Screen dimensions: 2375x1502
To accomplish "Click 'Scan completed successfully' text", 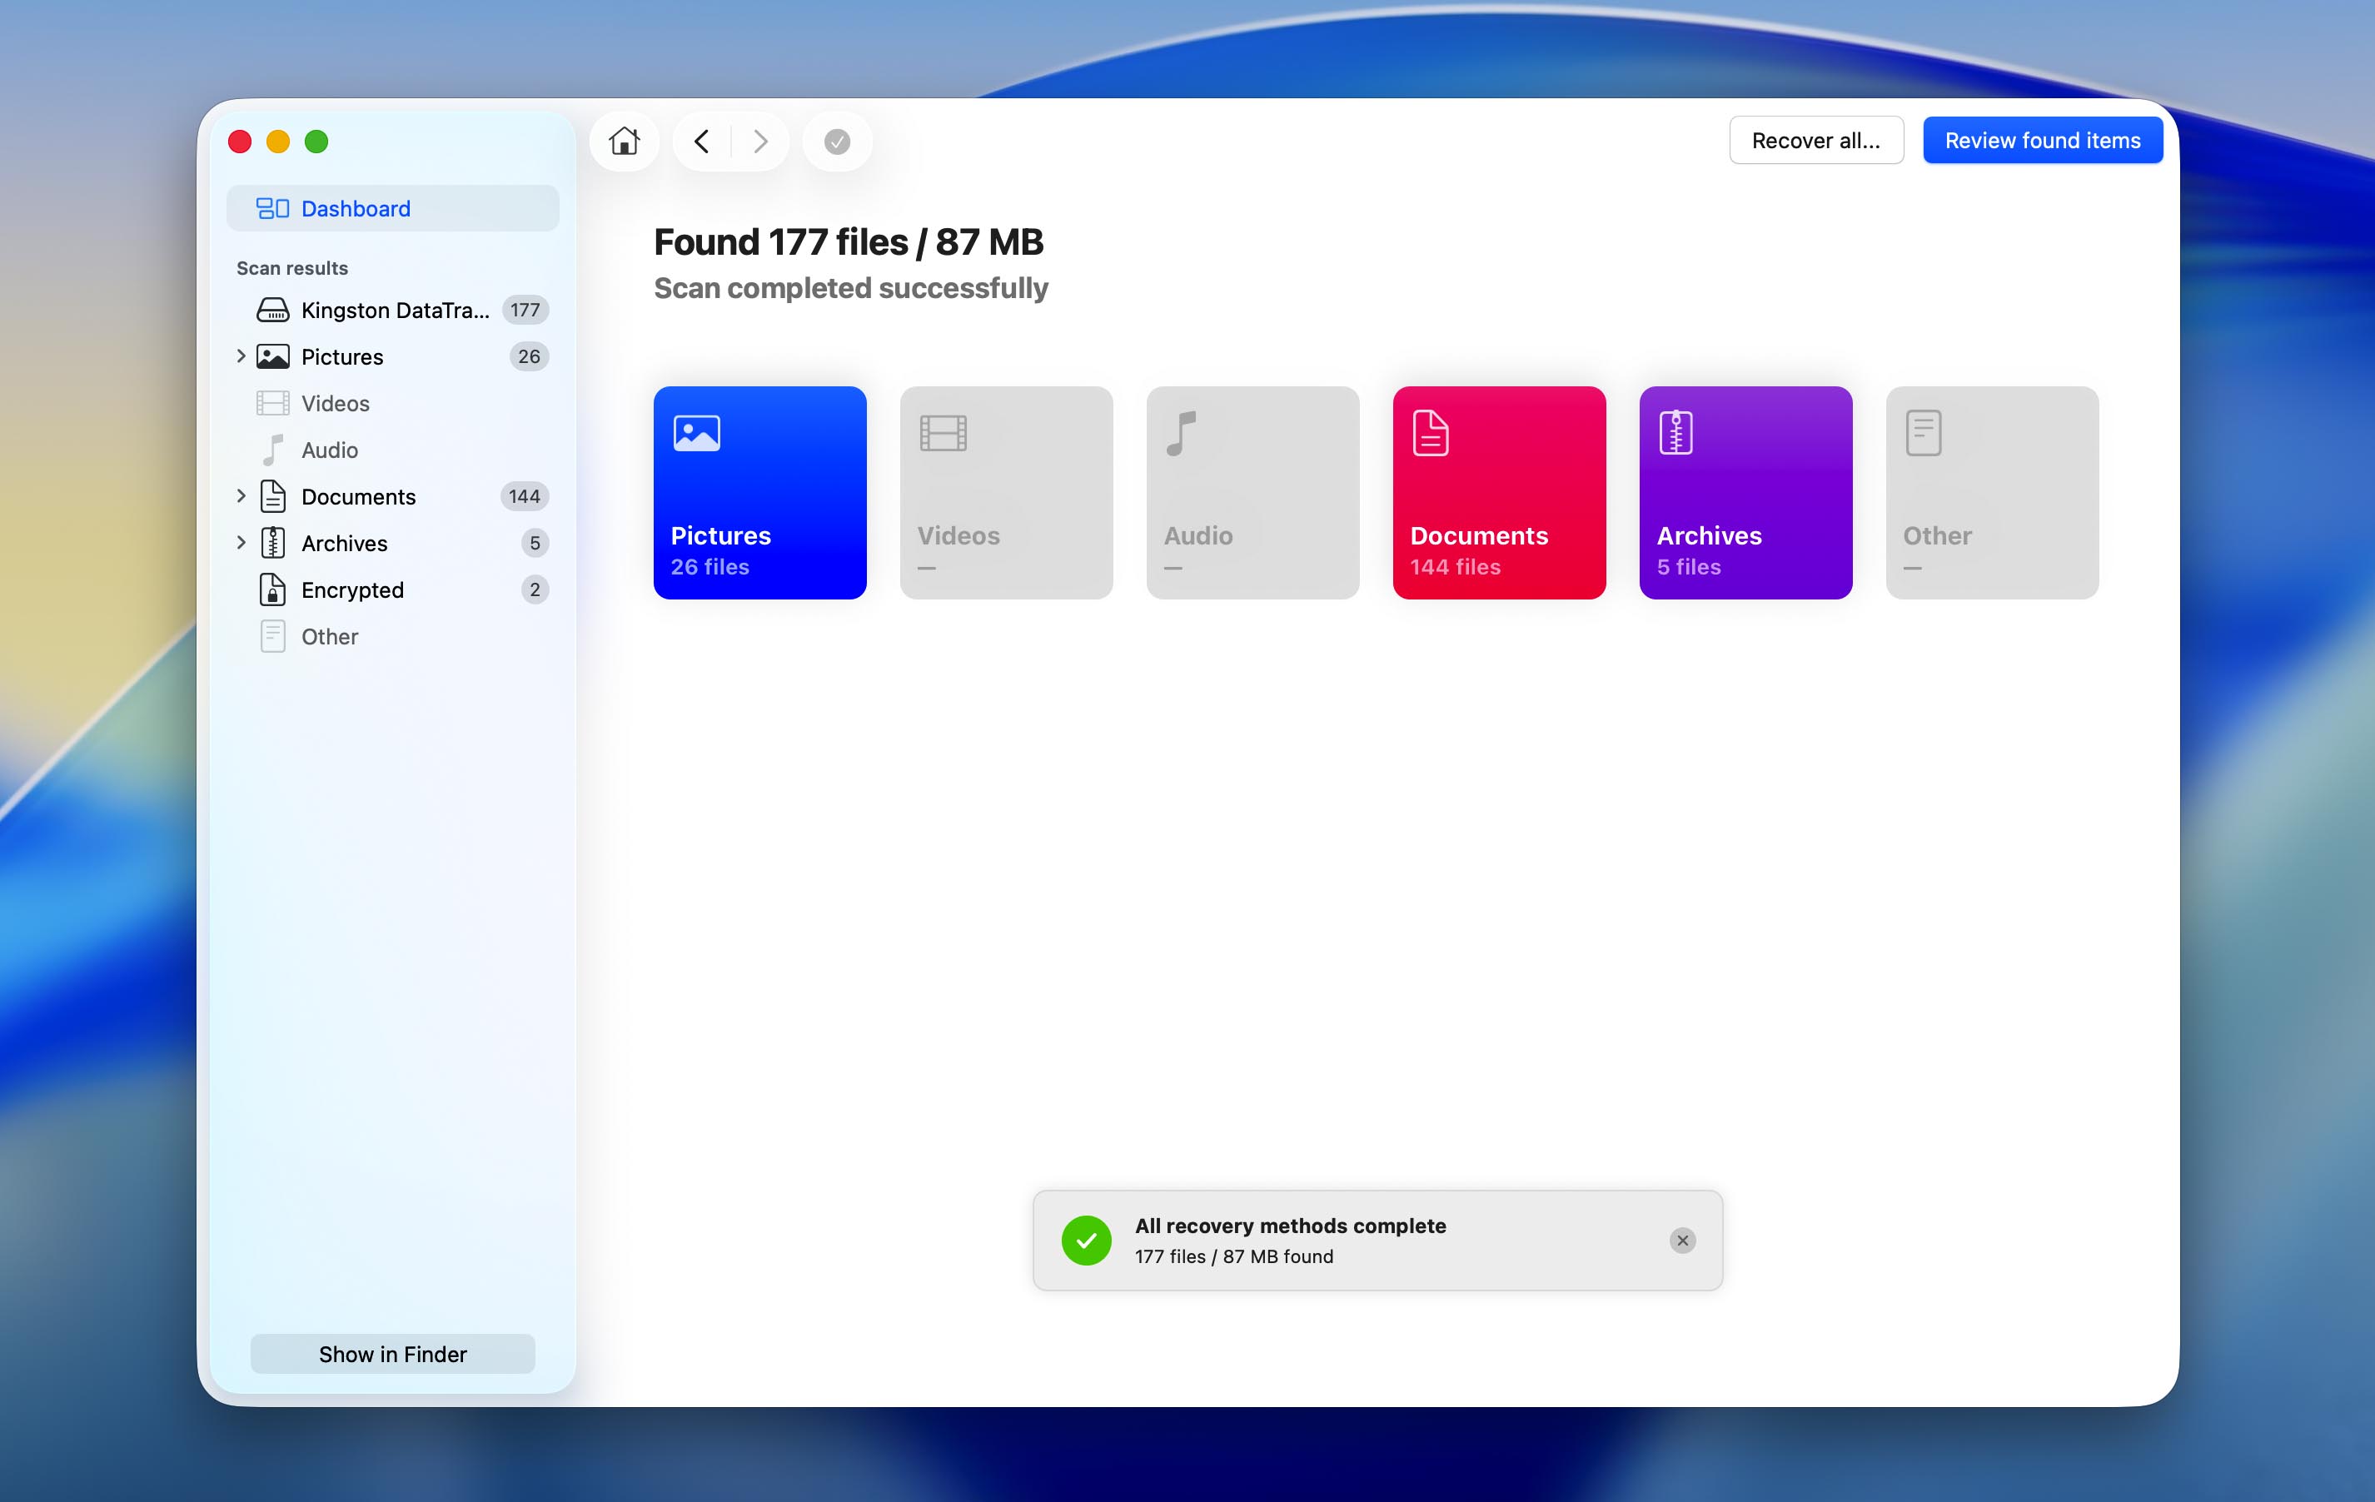I will 850,288.
